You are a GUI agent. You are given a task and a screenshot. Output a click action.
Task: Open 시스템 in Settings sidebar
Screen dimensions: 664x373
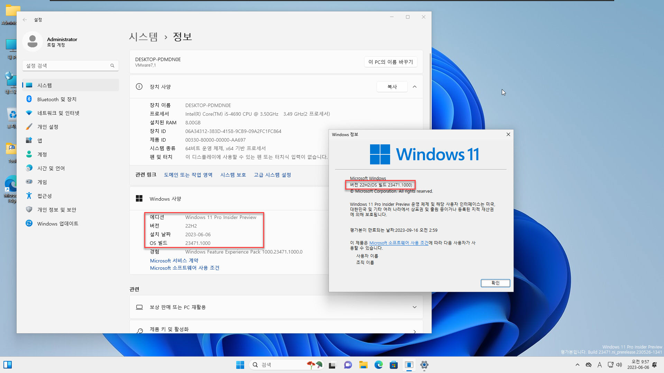coord(71,85)
